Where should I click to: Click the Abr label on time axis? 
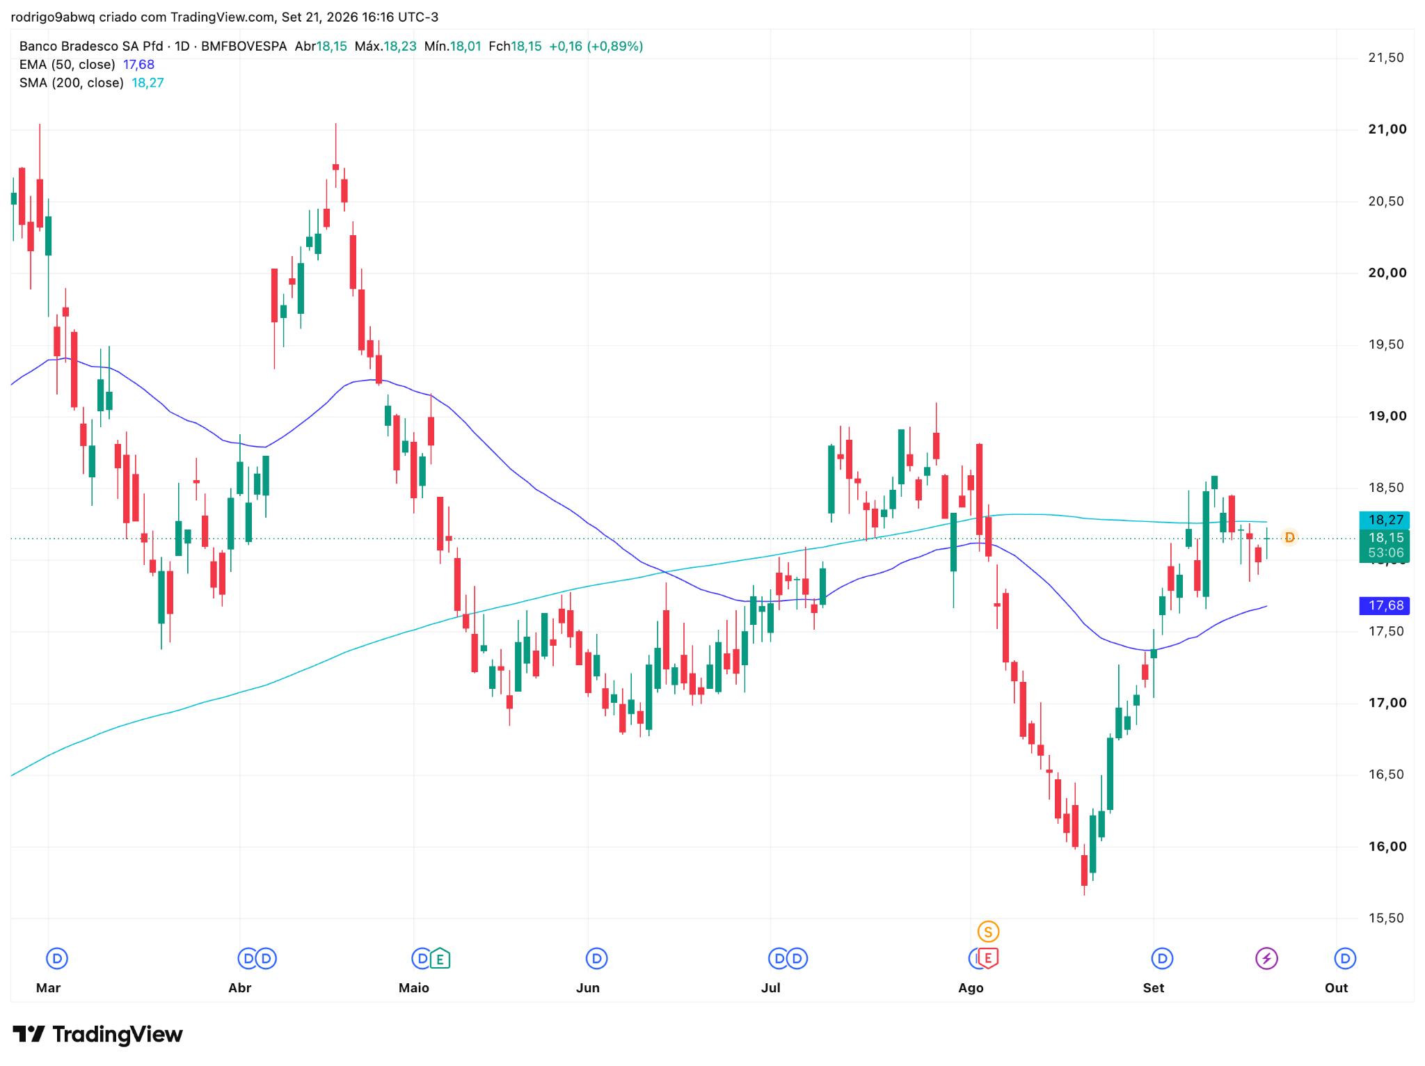click(239, 988)
